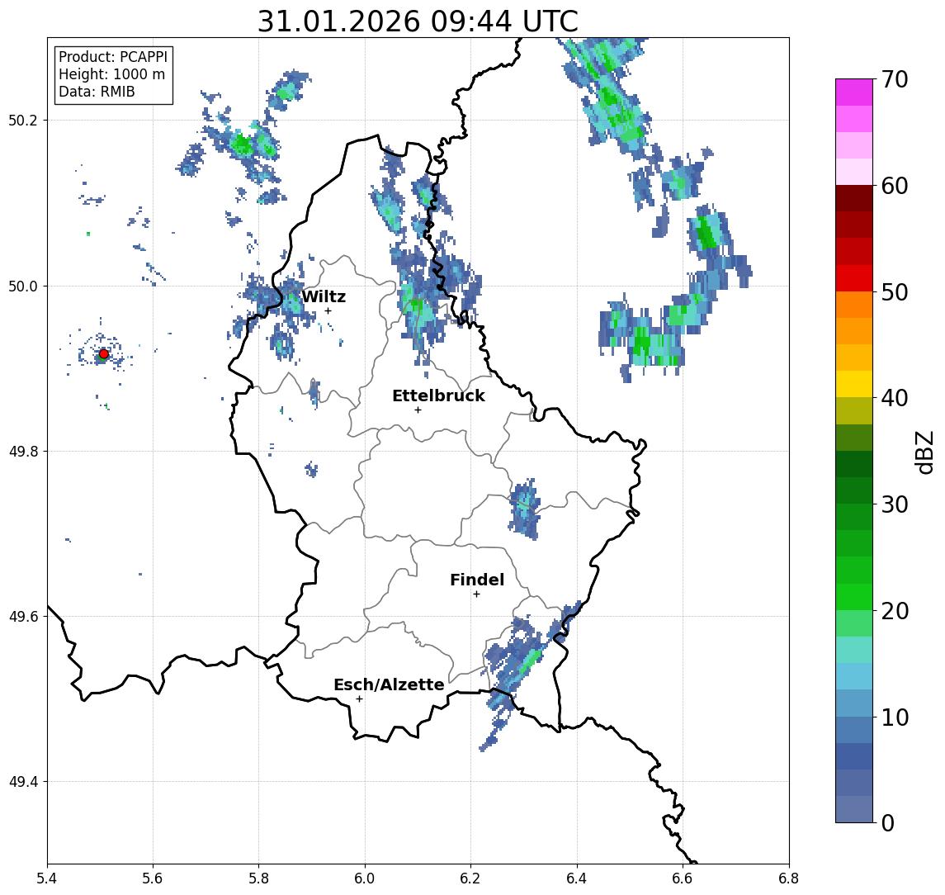Click the latitude tick label 50.2
945x895 pixels.
click(22, 120)
